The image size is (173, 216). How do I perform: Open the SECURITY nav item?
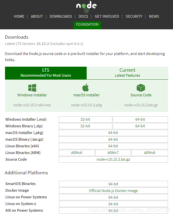click(x=134, y=16)
